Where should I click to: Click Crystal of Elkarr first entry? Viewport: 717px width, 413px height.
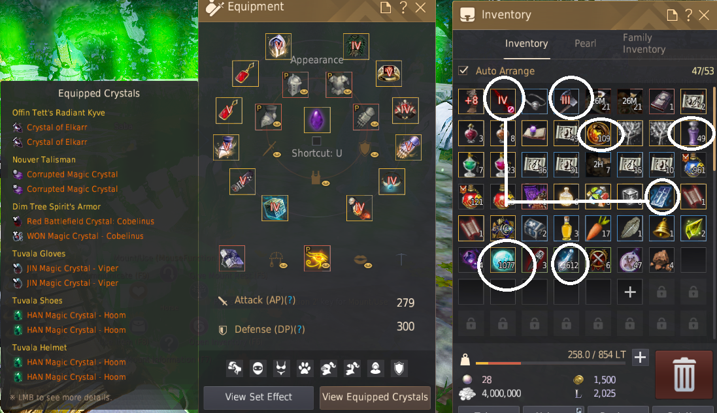tap(57, 127)
